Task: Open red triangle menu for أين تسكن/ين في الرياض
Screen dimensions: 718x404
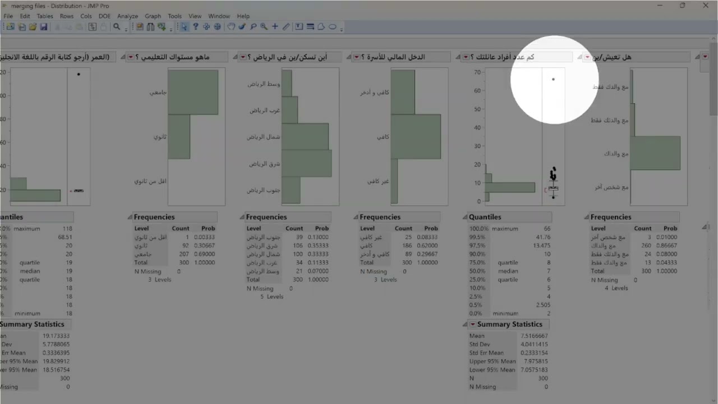Action: (243, 57)
